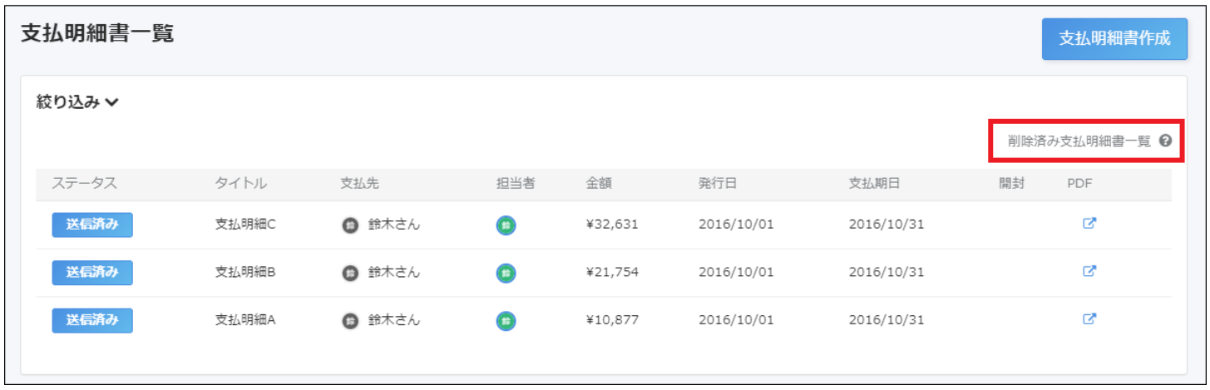Select the 支払明細A title

coord(245,320)
